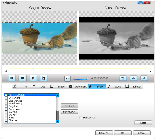Click the effects list scroll-down arrow
Screen dimensions: 156x140
pyautogui.click(x=58, y=121)
